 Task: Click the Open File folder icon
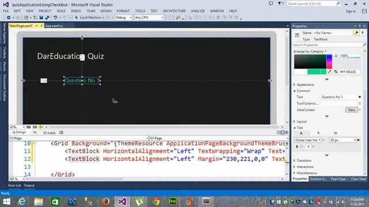[35, 18]
